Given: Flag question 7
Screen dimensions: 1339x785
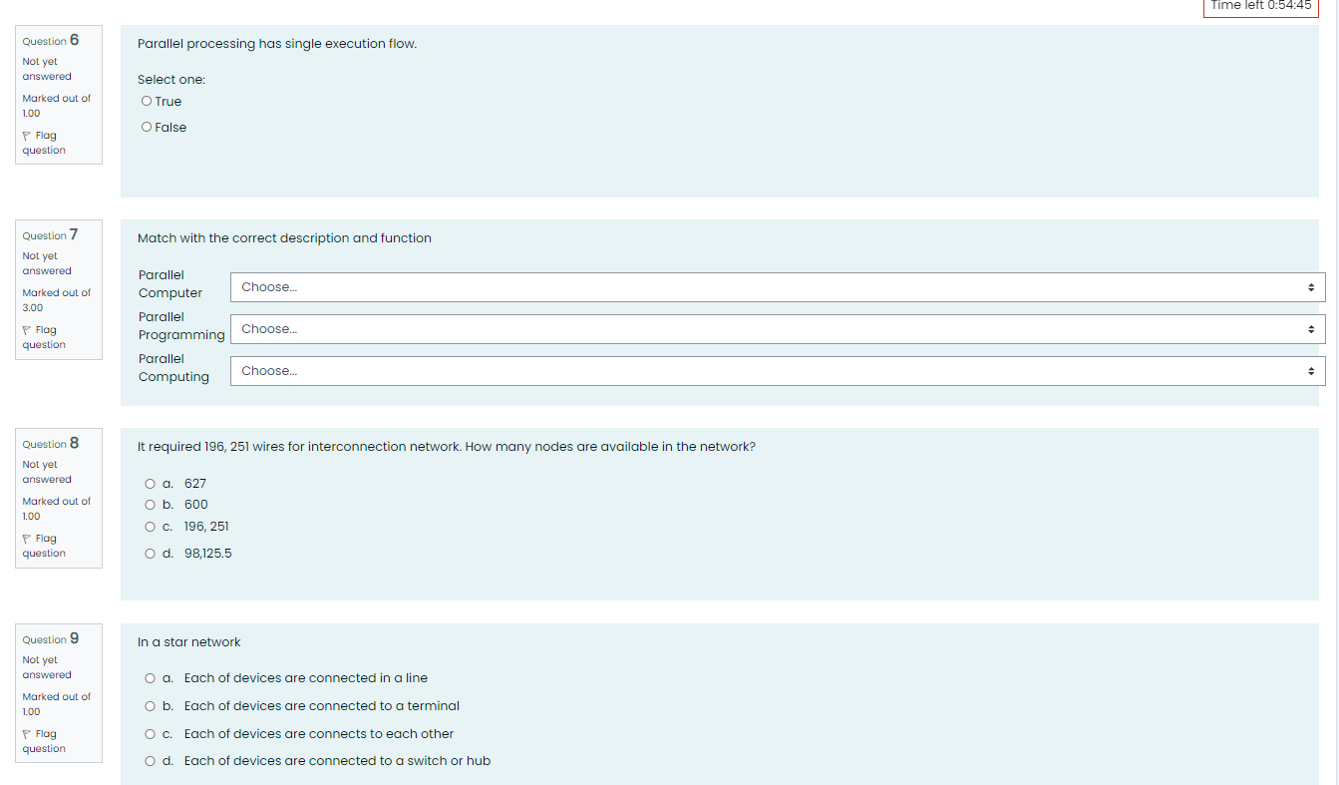Looking at the screenshot, I should tap(44, 337).
